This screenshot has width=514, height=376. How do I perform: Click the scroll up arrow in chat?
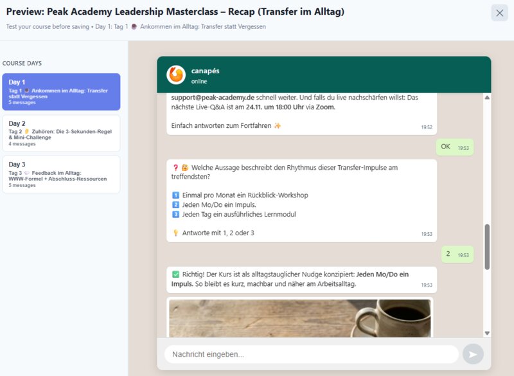[486, 98]
